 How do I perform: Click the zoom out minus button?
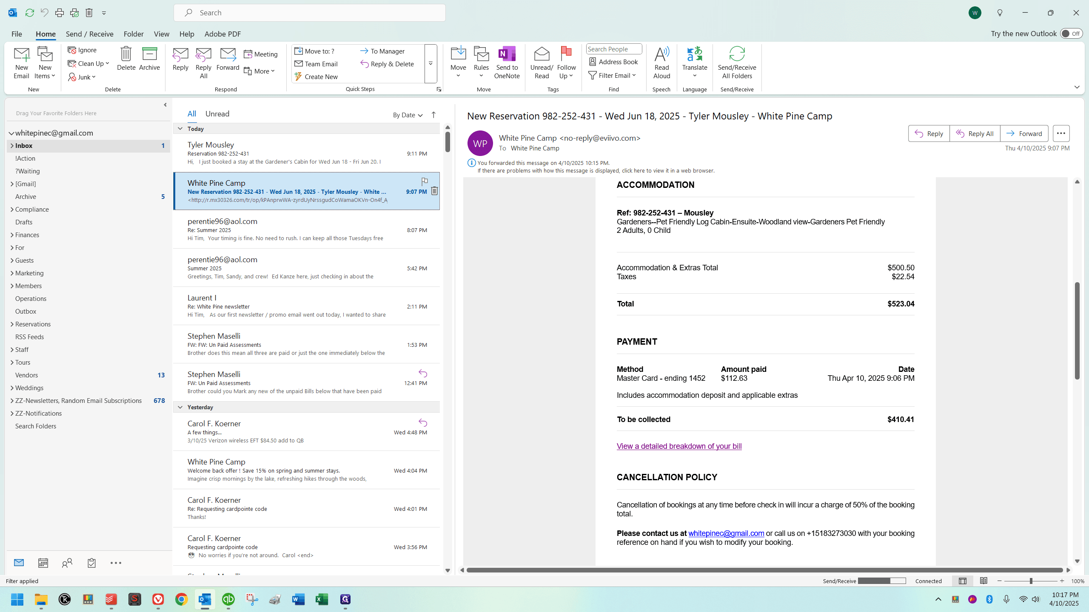(1000, 581)
